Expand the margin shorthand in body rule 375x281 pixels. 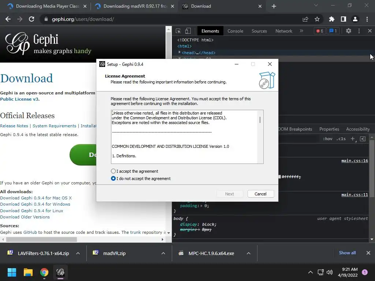click(x=199, y=230)
